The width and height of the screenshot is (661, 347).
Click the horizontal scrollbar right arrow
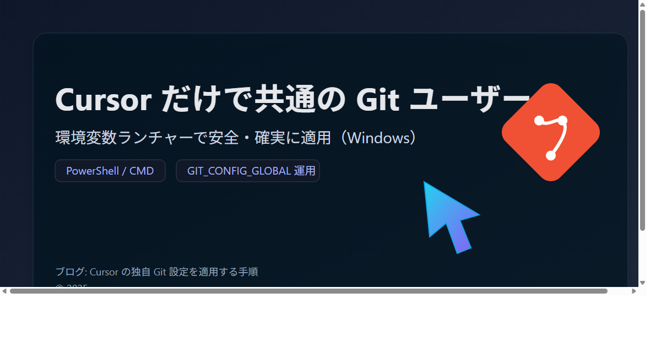[x=634, y=291]
